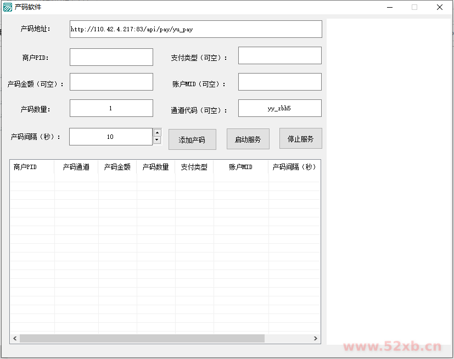Click the table's horizontal scrollbar left arrow

coord(15,339)
